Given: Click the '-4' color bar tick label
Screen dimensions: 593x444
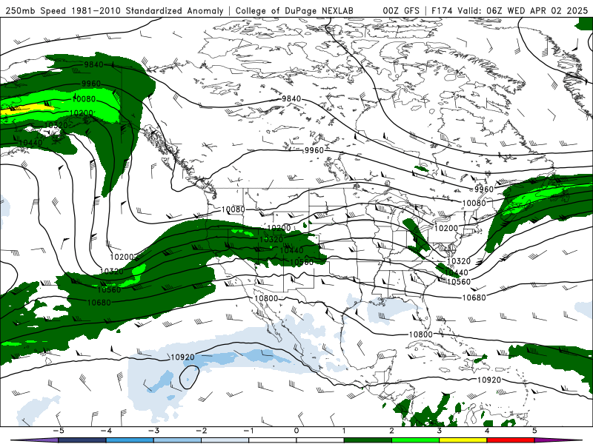Looking at the screenshot, I should click(x=105, y=431).
